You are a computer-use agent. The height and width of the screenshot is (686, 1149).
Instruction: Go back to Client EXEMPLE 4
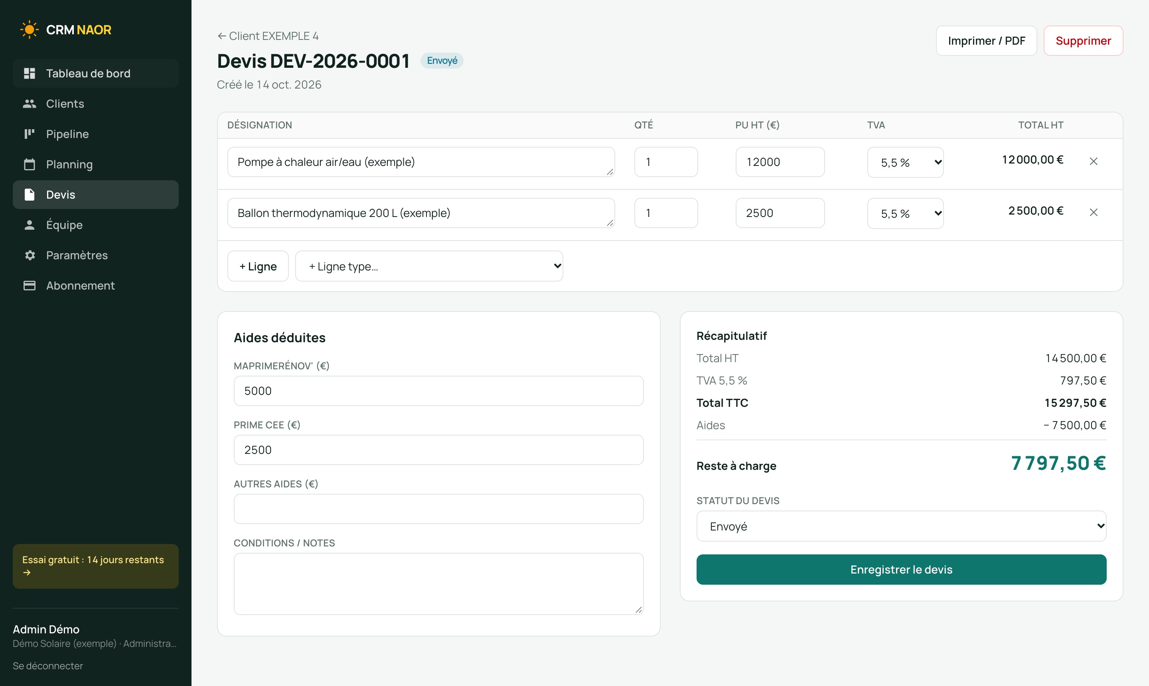pyautogui.click(x=268, y=36)
